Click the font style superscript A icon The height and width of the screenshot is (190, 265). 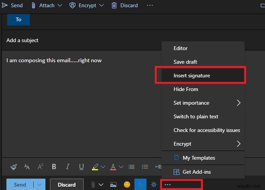(41, 166)
